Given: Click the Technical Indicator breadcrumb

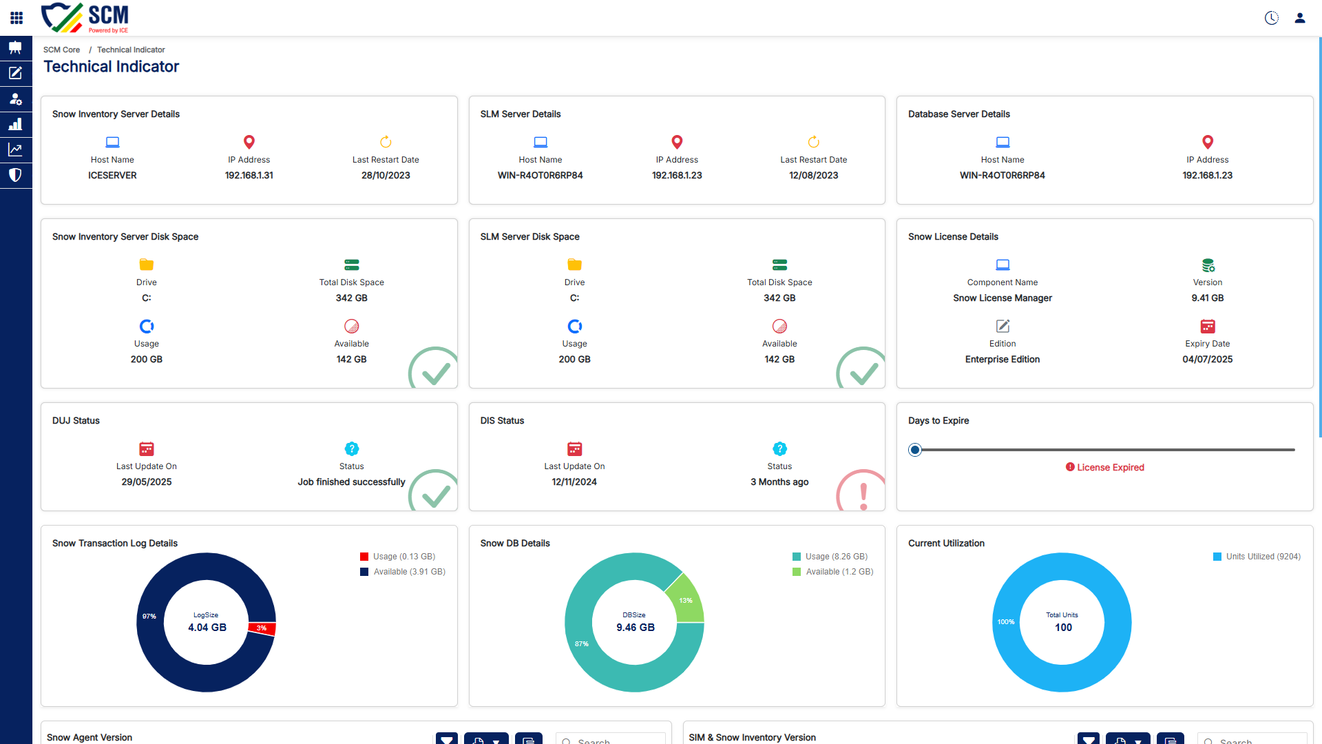Looking at the screenshot, I should [x=131, y=50].
